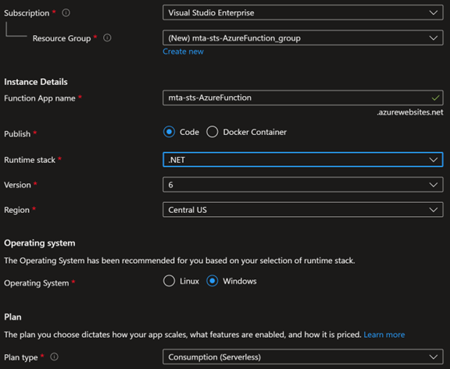Select the Code publish option
Screen dimensions: 450x369
(169, 132)
